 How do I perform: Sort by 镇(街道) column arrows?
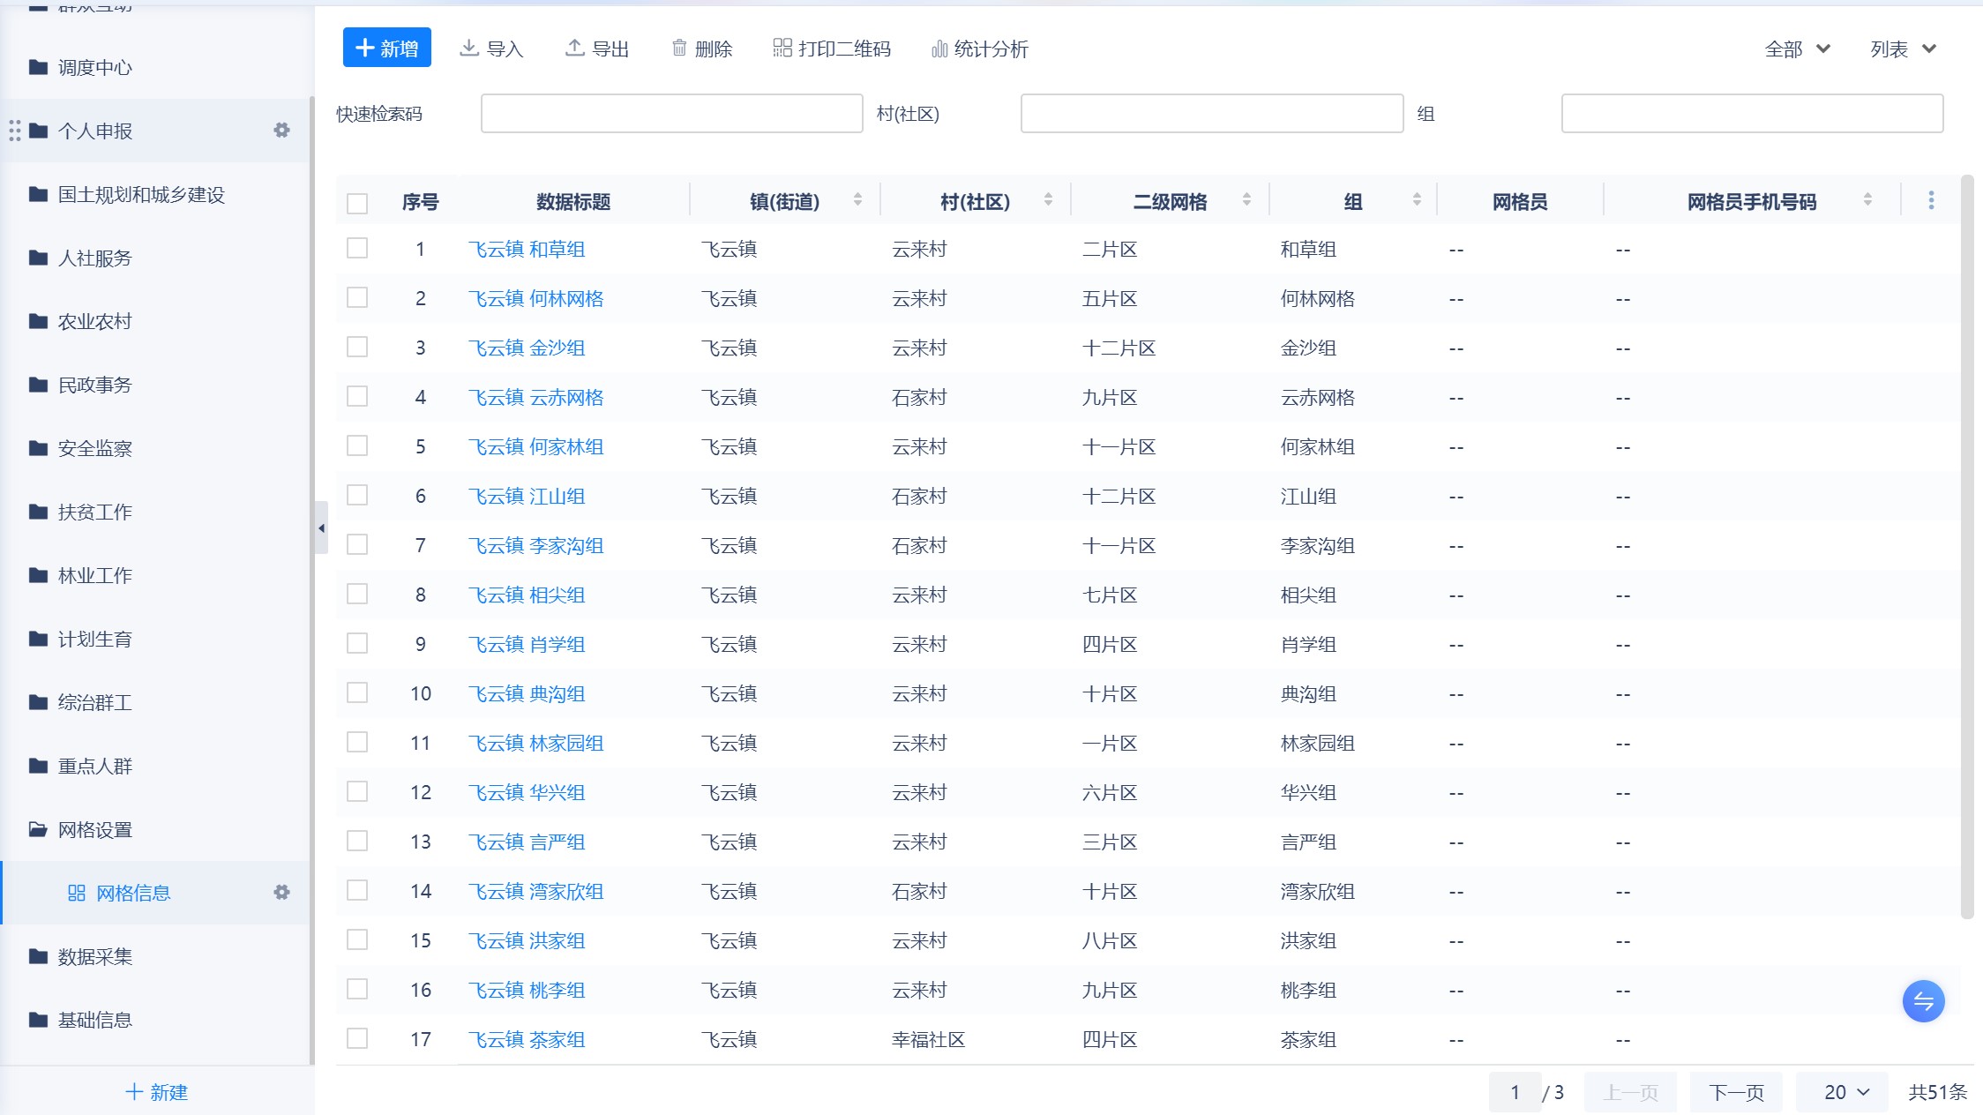(x=857, y=200)
